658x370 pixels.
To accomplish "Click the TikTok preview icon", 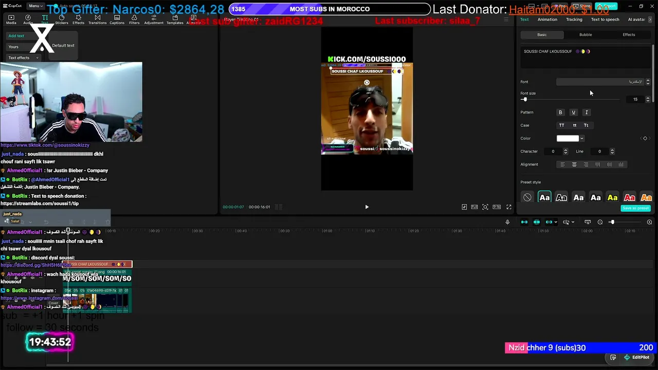I will [464, 207].
